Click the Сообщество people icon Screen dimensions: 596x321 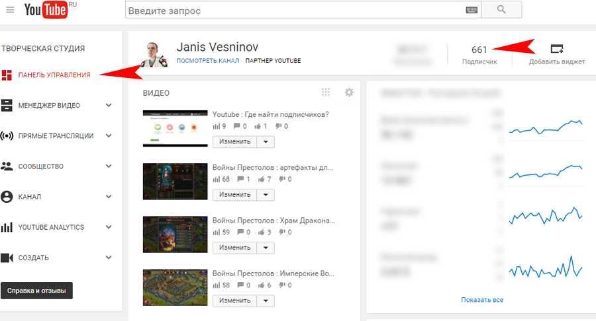tap(7, 166)
